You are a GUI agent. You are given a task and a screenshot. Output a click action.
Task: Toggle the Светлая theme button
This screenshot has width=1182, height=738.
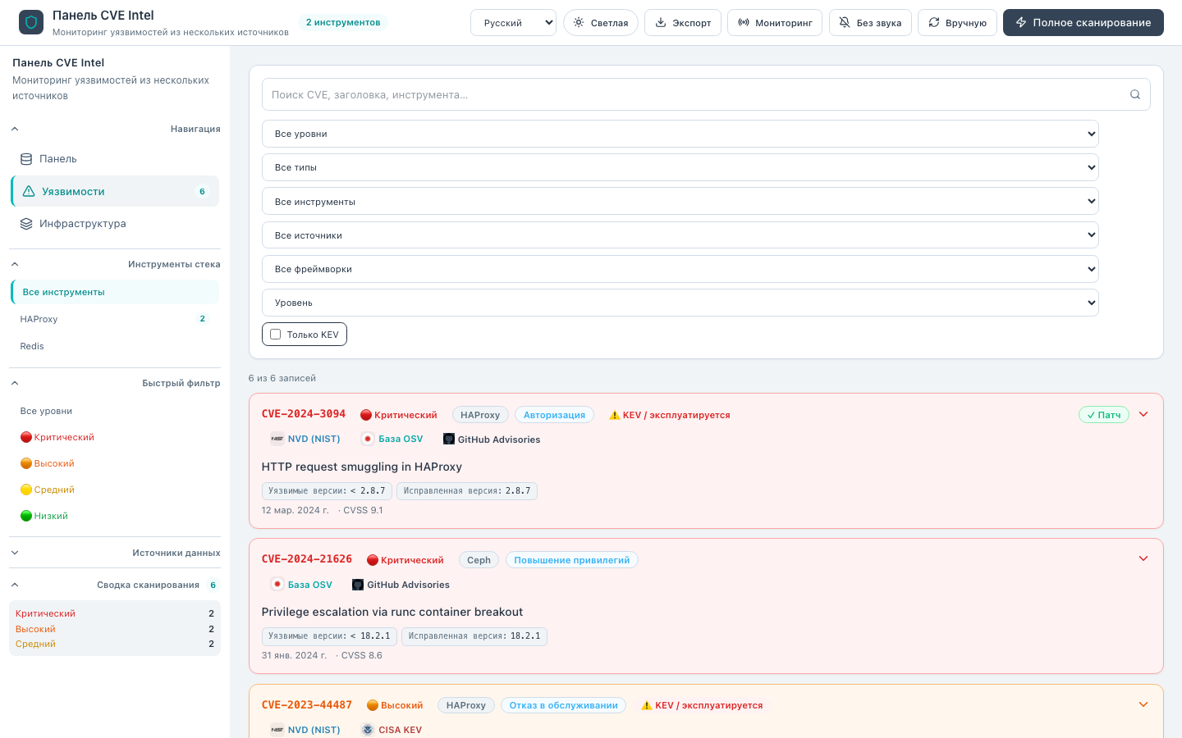pos(601,23)
